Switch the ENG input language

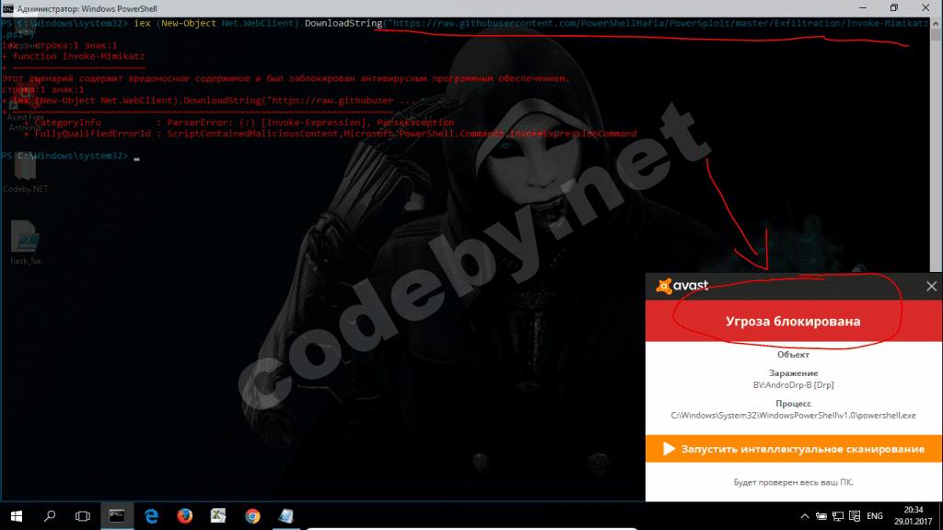pos(875,516)
